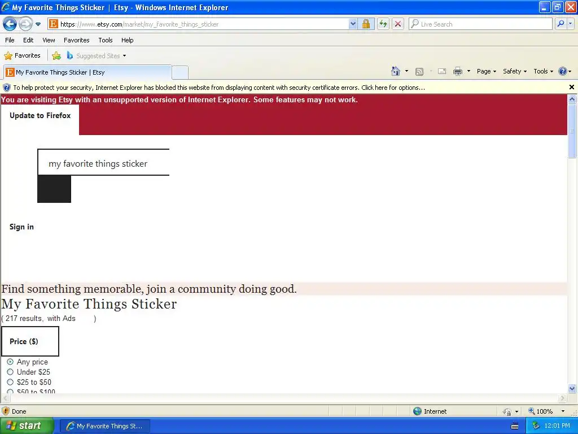The image size is (578, 434).
Task: Expand the address bar history dropdown
Action: point(353,24)
